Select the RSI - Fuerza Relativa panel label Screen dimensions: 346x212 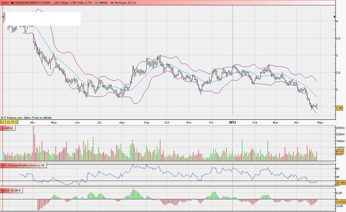(24, 165)
